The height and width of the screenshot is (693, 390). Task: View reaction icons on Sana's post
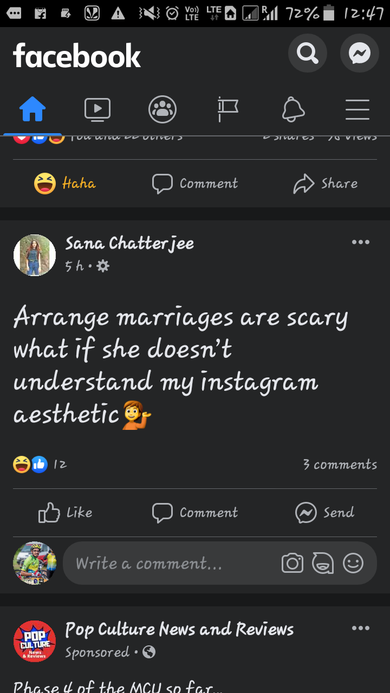point(30,464)
